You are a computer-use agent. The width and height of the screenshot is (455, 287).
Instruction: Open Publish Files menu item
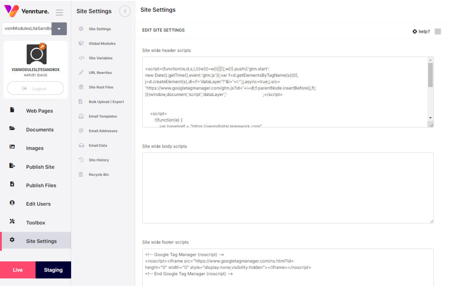(41, 185)
